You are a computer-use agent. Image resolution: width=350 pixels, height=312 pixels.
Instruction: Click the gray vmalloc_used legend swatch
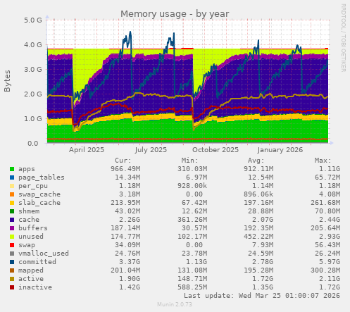[x=12, y=254]
